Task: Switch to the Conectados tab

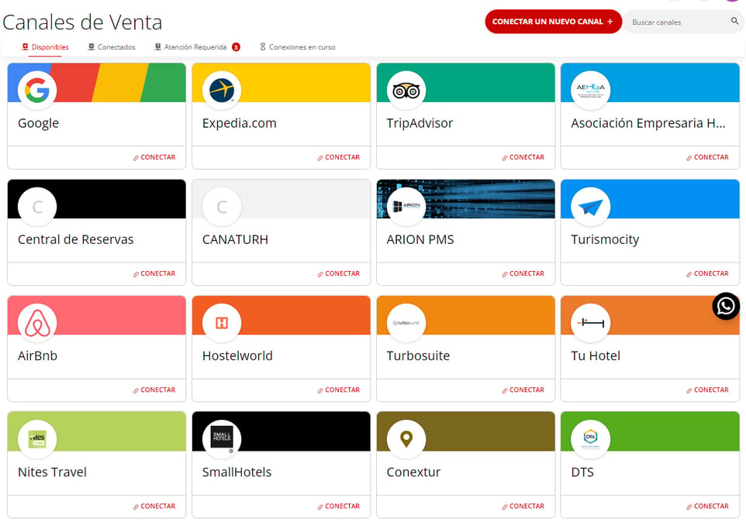Action: tap(112, 47)
